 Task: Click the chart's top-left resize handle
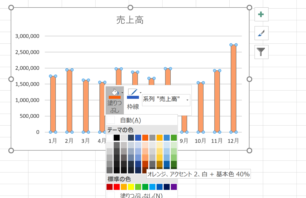pyautogui.click(x=11, y=8)
